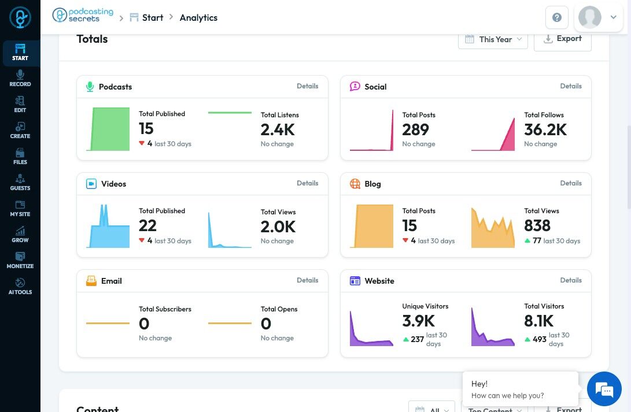Screen dimensions: 631x412
Task: Open AI Tools in sidebar
Action: pyautogui.click(x=20, y=287)
